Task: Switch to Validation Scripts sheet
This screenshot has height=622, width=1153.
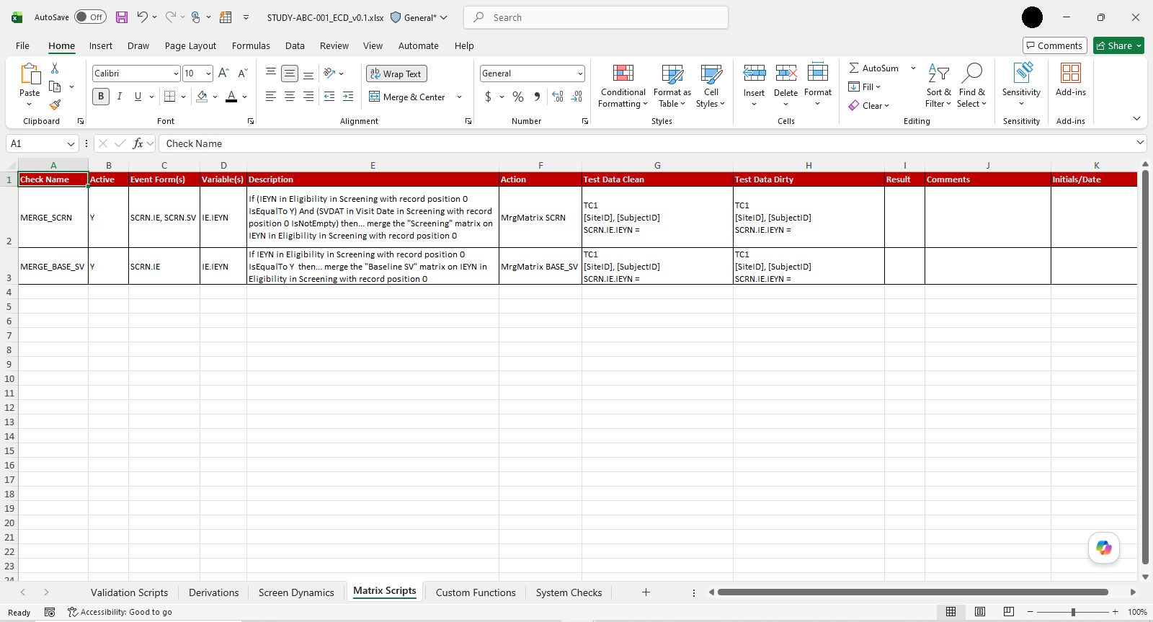Action: click(130, 592)
